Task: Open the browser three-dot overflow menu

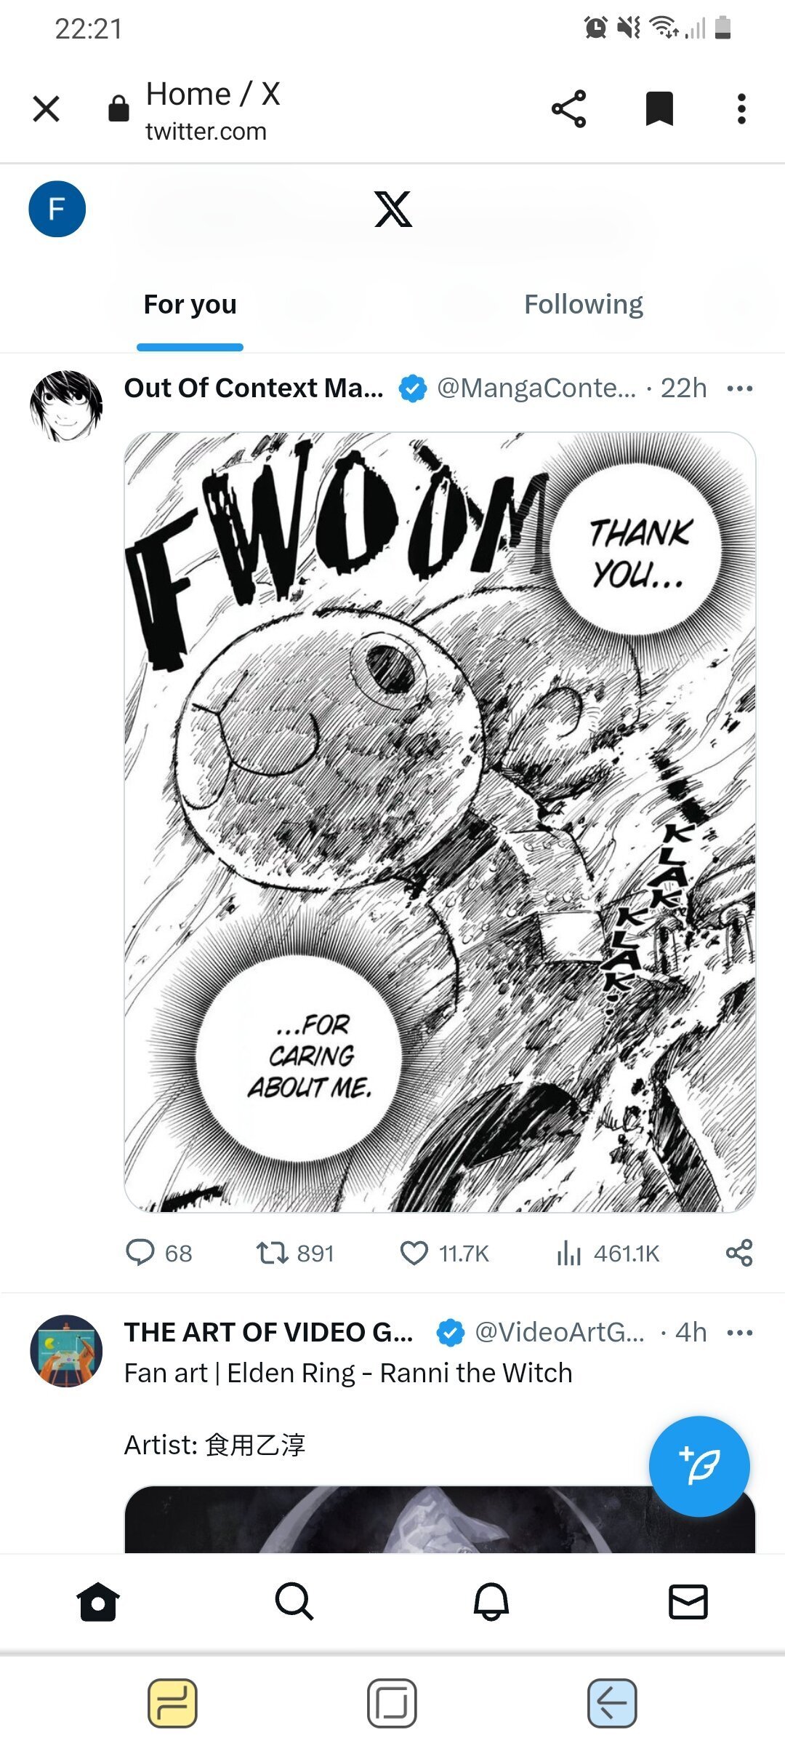Action: tap(741, 109)
